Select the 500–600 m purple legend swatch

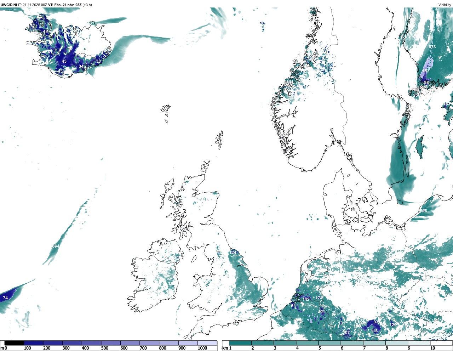[111, 343]
